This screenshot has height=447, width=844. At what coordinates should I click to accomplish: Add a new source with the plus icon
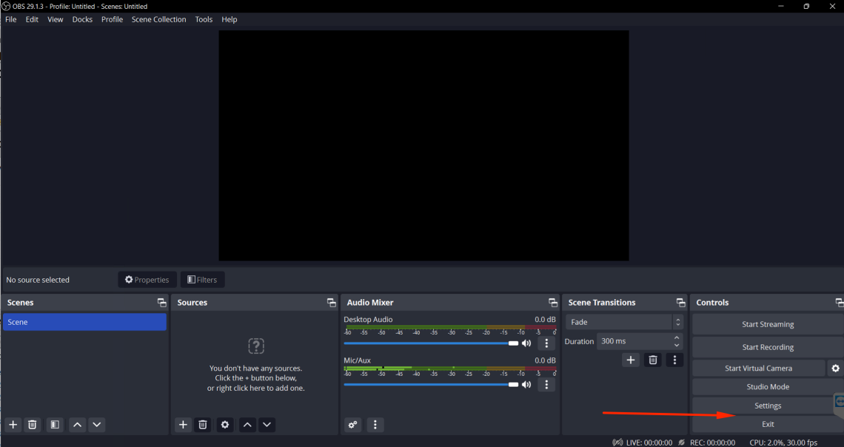pos(183,424)
